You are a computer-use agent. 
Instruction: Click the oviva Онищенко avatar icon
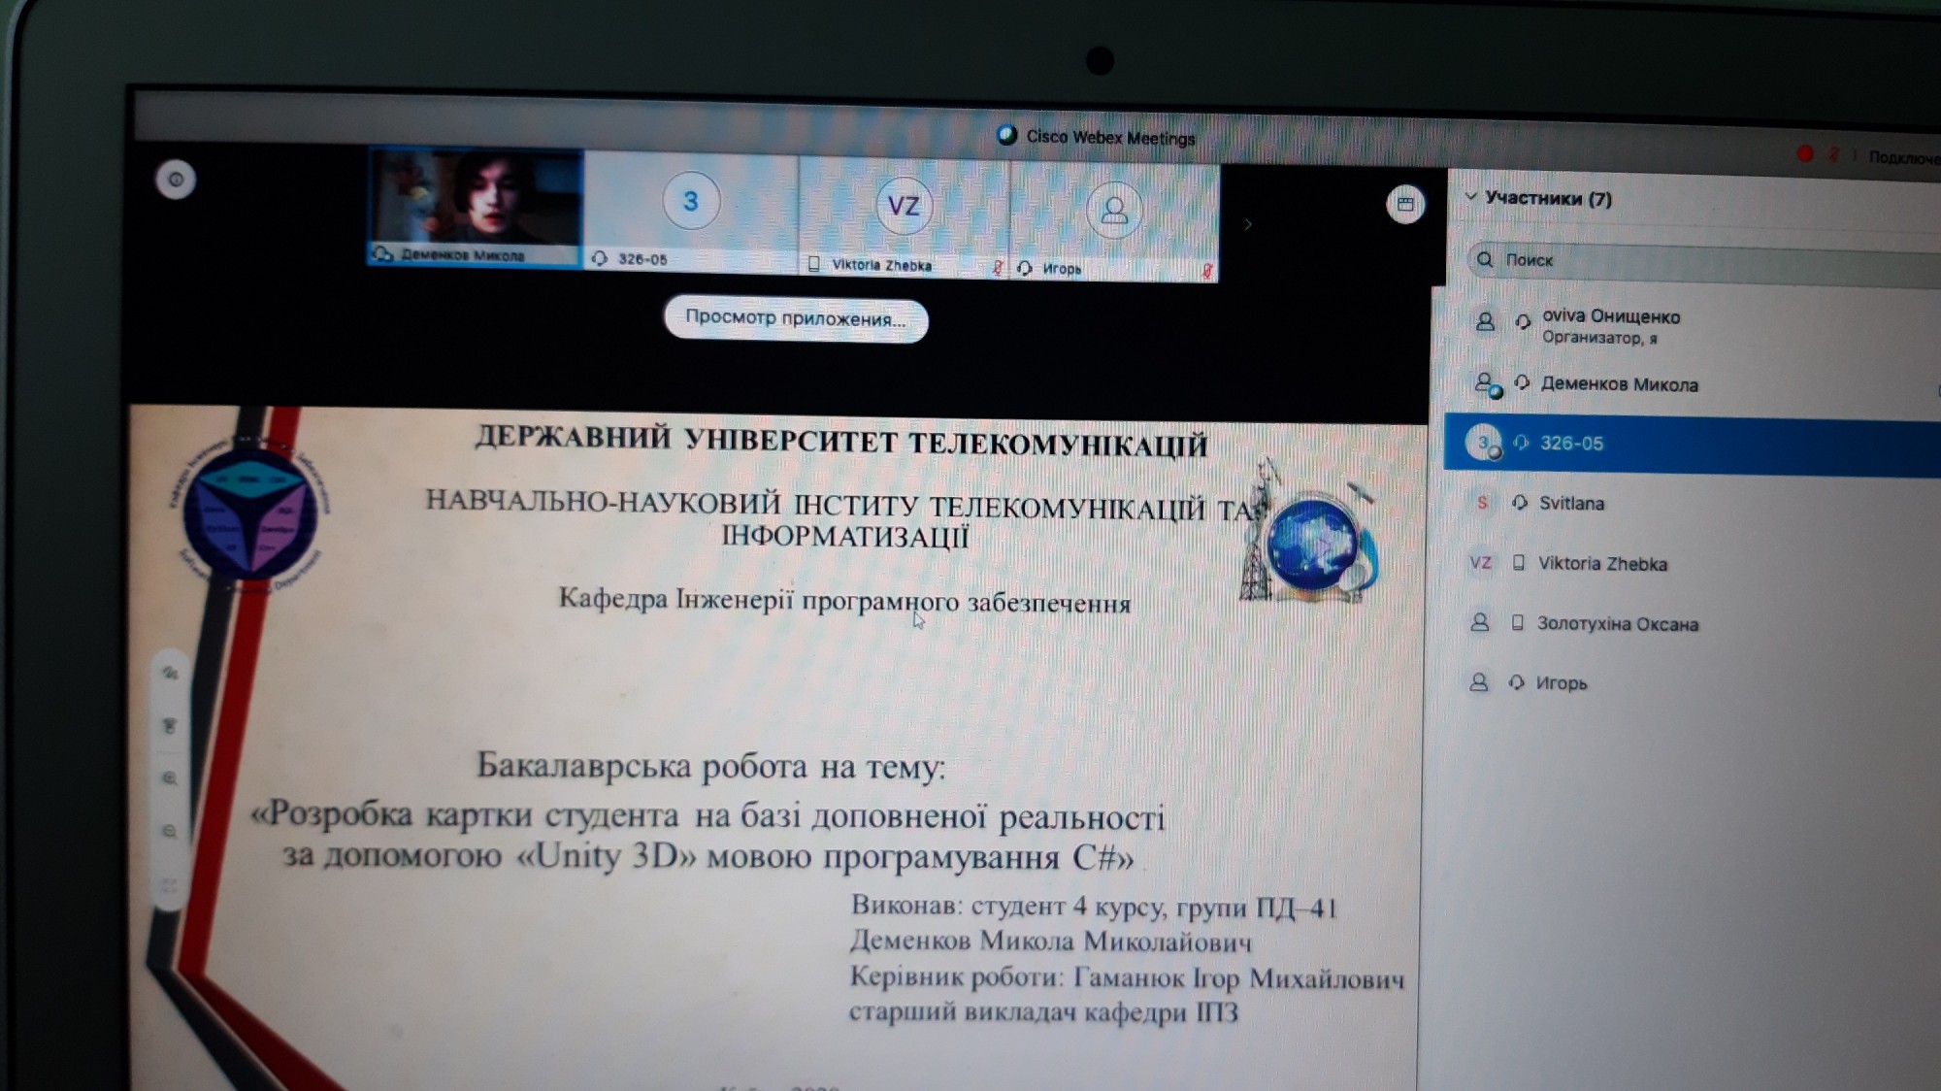[1485, 321]
